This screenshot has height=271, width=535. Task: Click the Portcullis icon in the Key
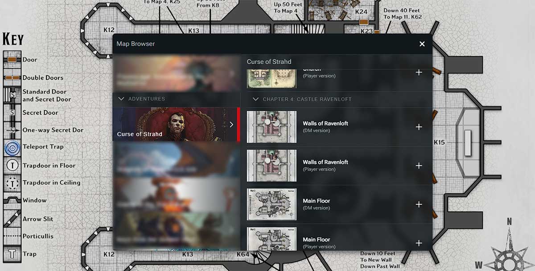point(12,236)
